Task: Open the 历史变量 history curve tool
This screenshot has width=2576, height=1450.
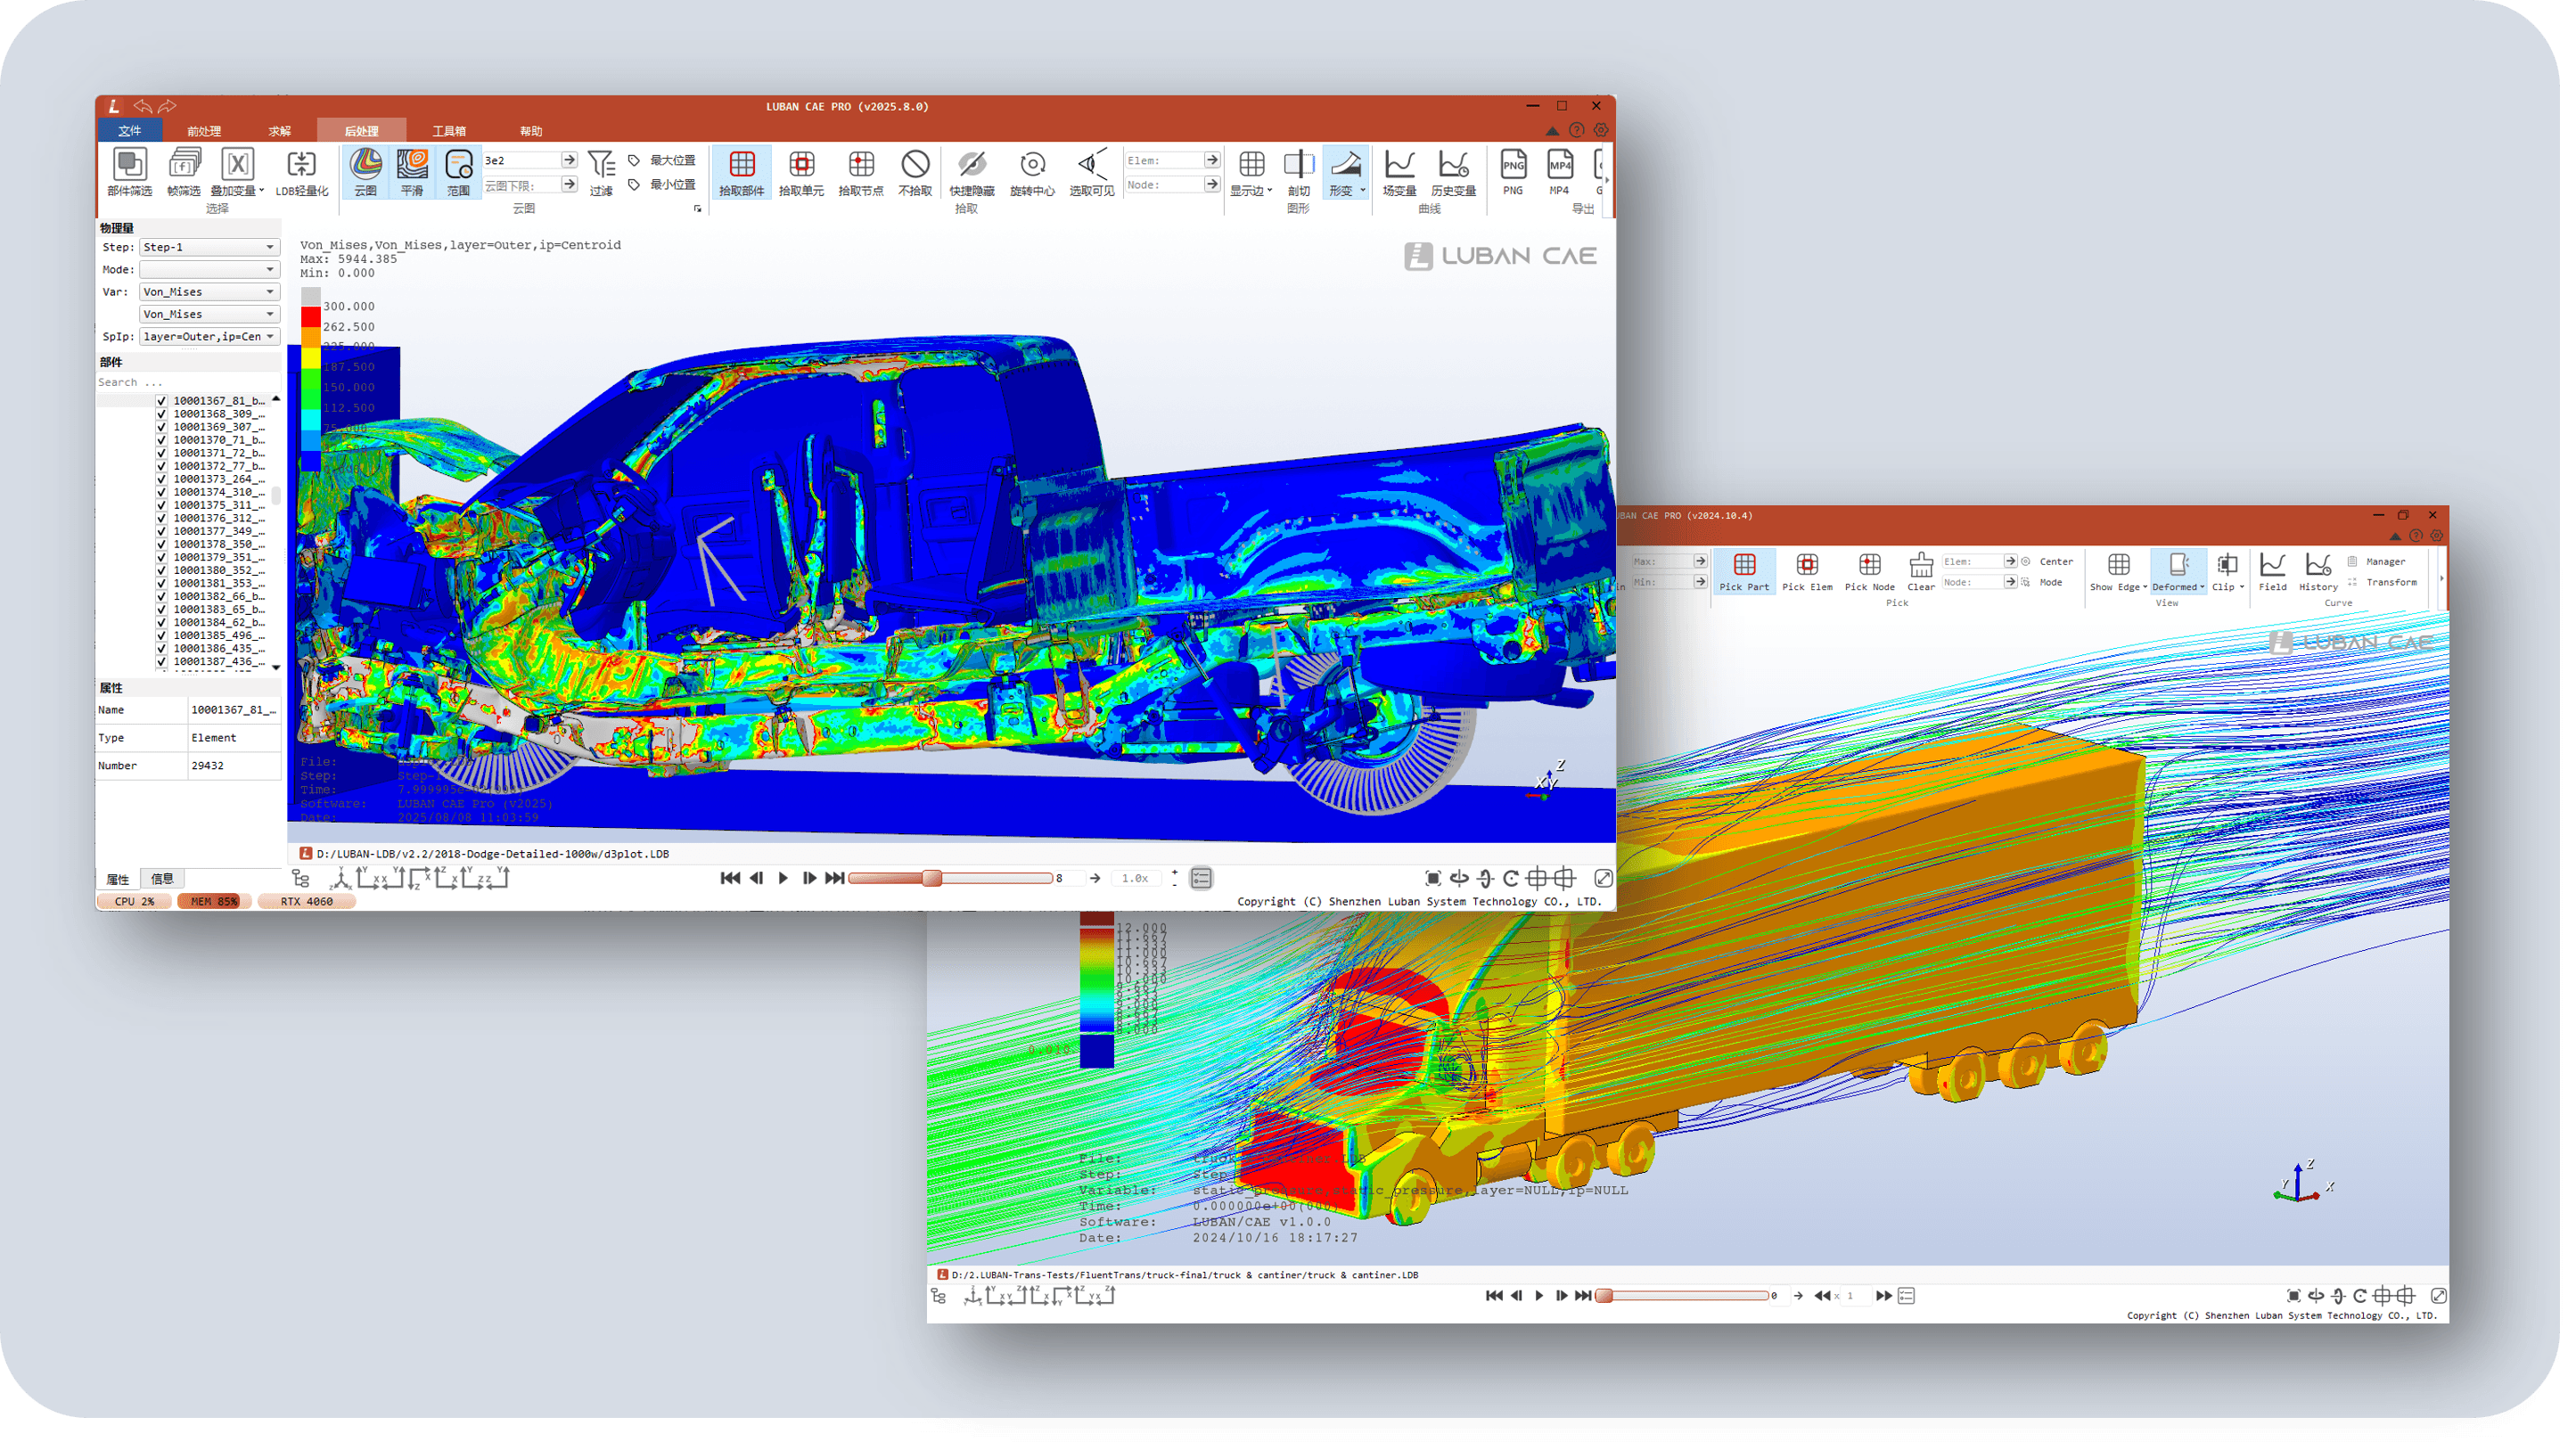Action: (x=1453, y=165)
